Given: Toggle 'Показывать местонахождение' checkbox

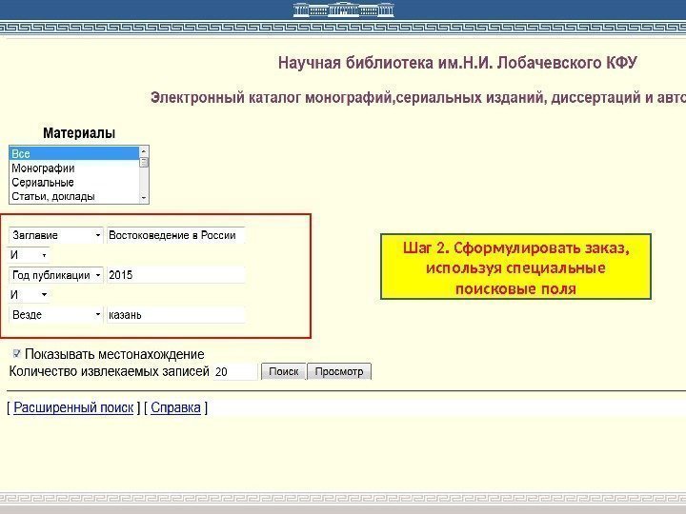Looking at the screenshot, I should pyautogui.click(x=16, y=353).
